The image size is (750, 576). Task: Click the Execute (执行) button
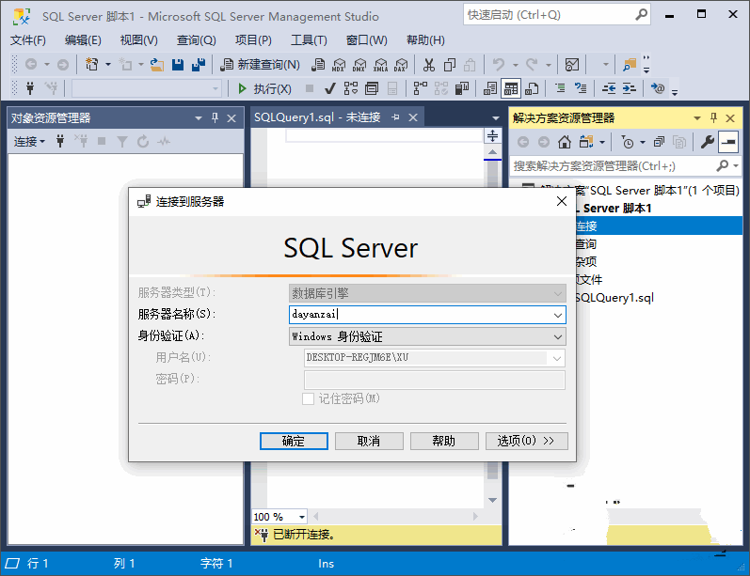(264, 89)
